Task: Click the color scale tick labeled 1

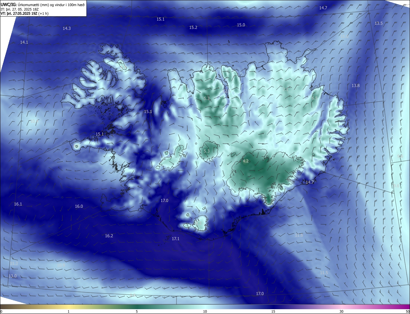Action: click(x=69, y=311)
